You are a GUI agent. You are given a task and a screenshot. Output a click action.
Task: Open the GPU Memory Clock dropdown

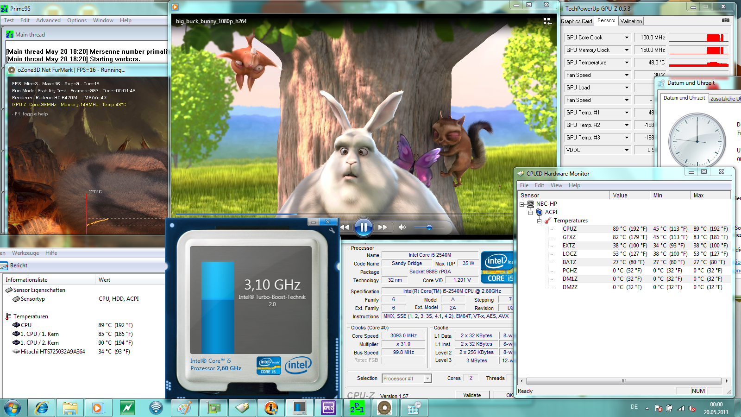pos(627,50)
